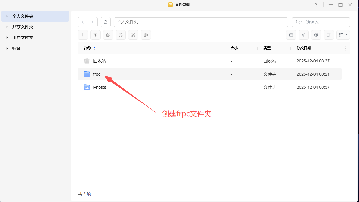Open column options three-dot menu
The height and width of the screenshot is (202, 359).
pos(346,48)
